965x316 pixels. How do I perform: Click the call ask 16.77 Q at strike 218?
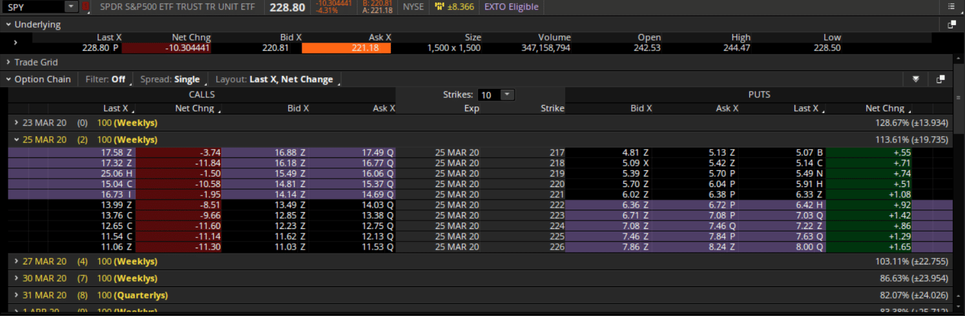click(x=378, y=163)
